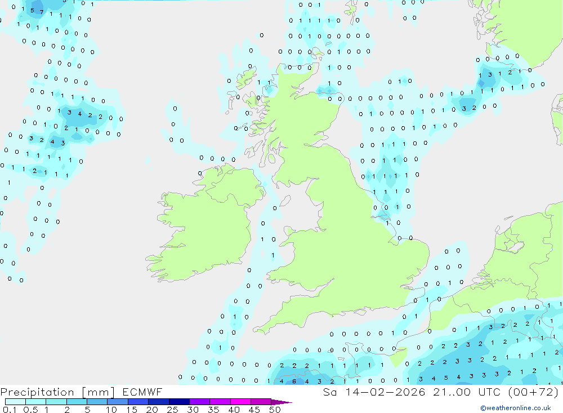Screen dimensions: 563x413
Task: Click the above-50 mm arrow tip of legend
Action: click(281, 402)
